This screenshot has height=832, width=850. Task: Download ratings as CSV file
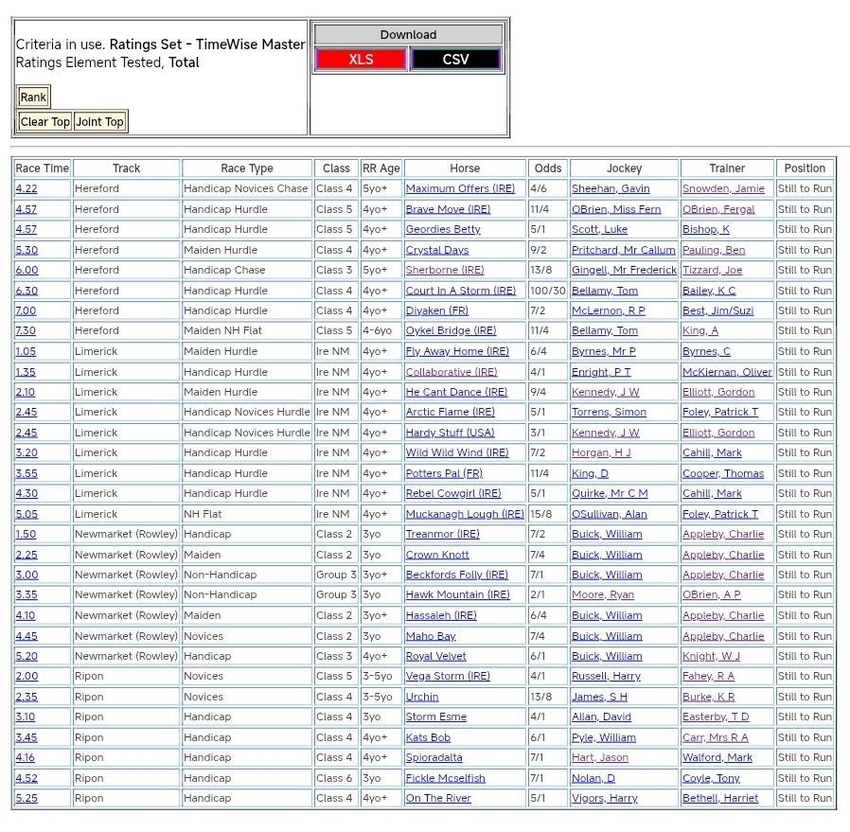pyautogui.click(x=455, y=60)
